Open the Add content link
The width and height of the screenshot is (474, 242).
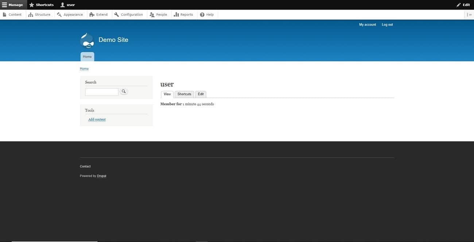pos(97,119)
